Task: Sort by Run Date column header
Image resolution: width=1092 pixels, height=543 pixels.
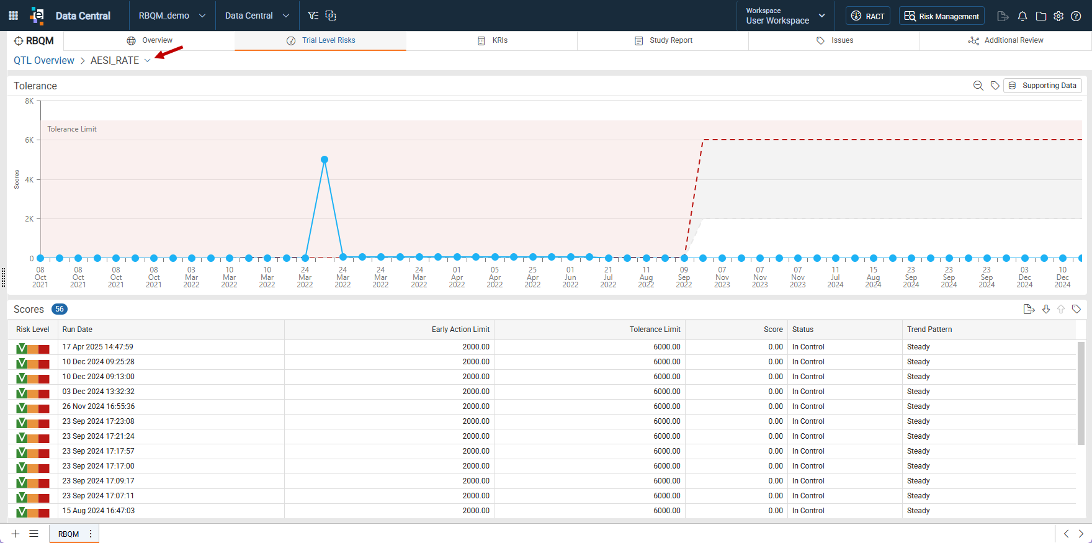Action: [x=171, y=330]
